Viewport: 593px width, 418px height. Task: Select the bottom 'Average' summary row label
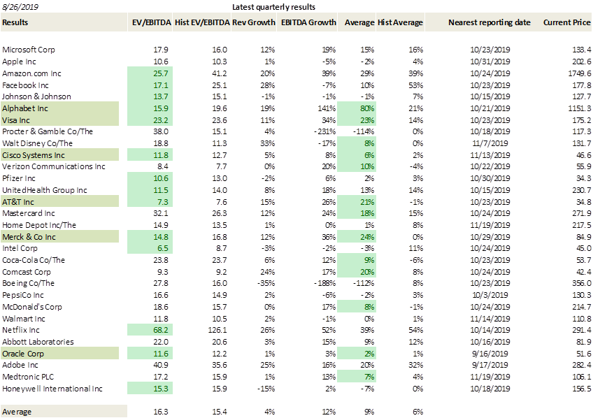click(64, 412)
